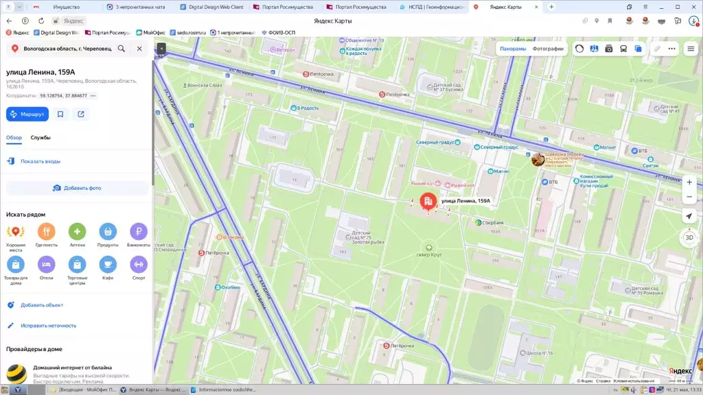Image resolution: width=703 pixels, height=395 pixels.
Task: Clear the search field with the X
Action: point(139,49)
